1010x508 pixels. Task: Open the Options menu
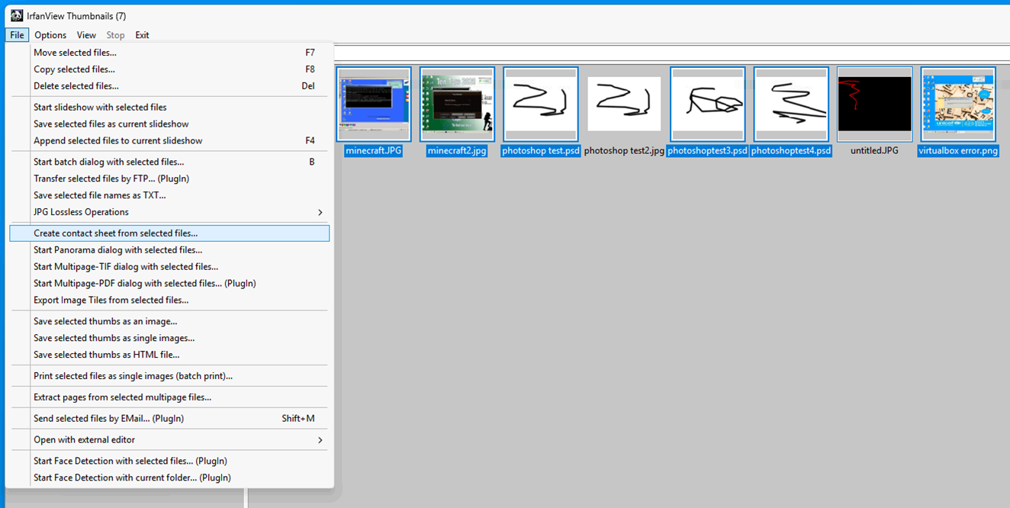(x=50, y=35)
